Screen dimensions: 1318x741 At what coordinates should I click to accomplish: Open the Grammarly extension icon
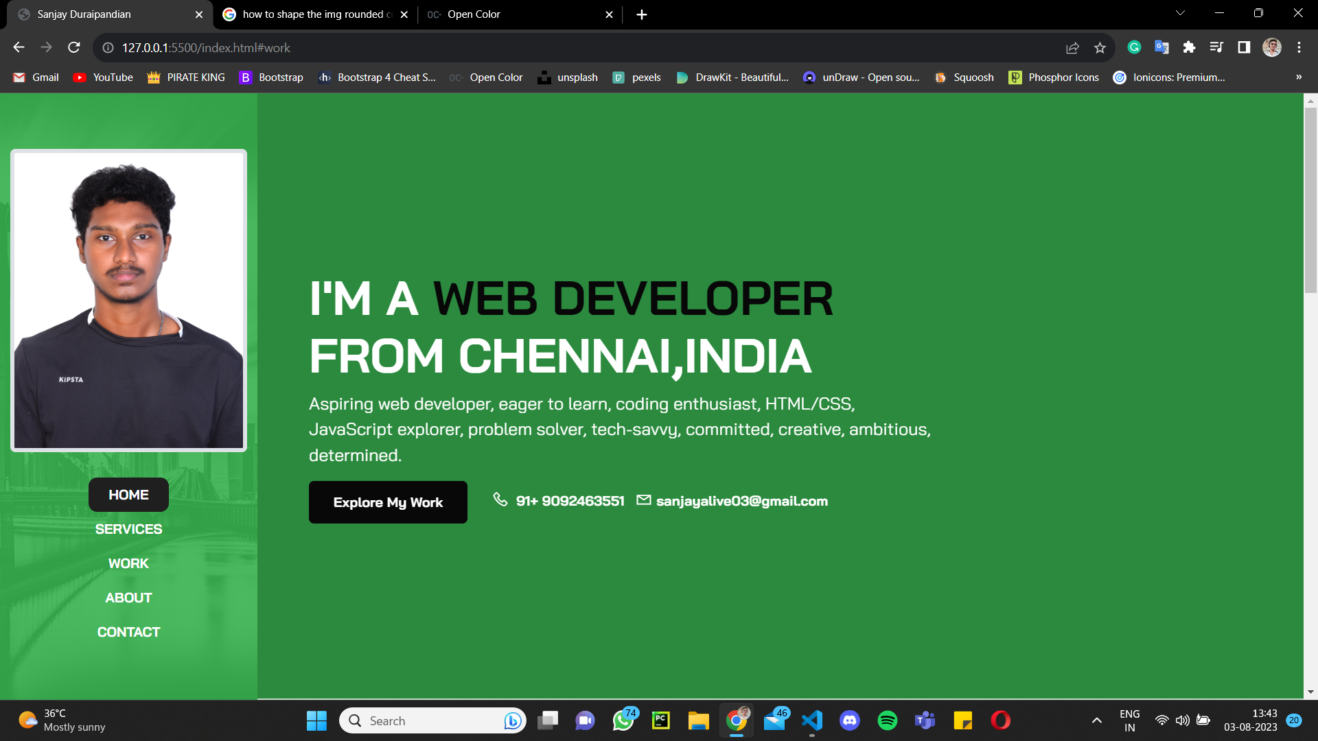[1134, 47]
